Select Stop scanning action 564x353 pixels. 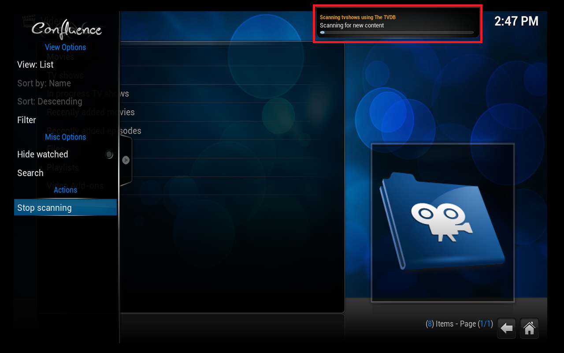[x=65, y=207]
